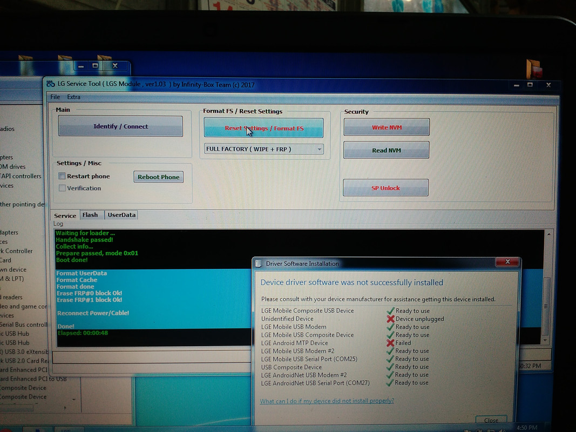Select 'LGE Android MTP Device' row text
This screenshot has width=576, height=432.
(295, 343)
